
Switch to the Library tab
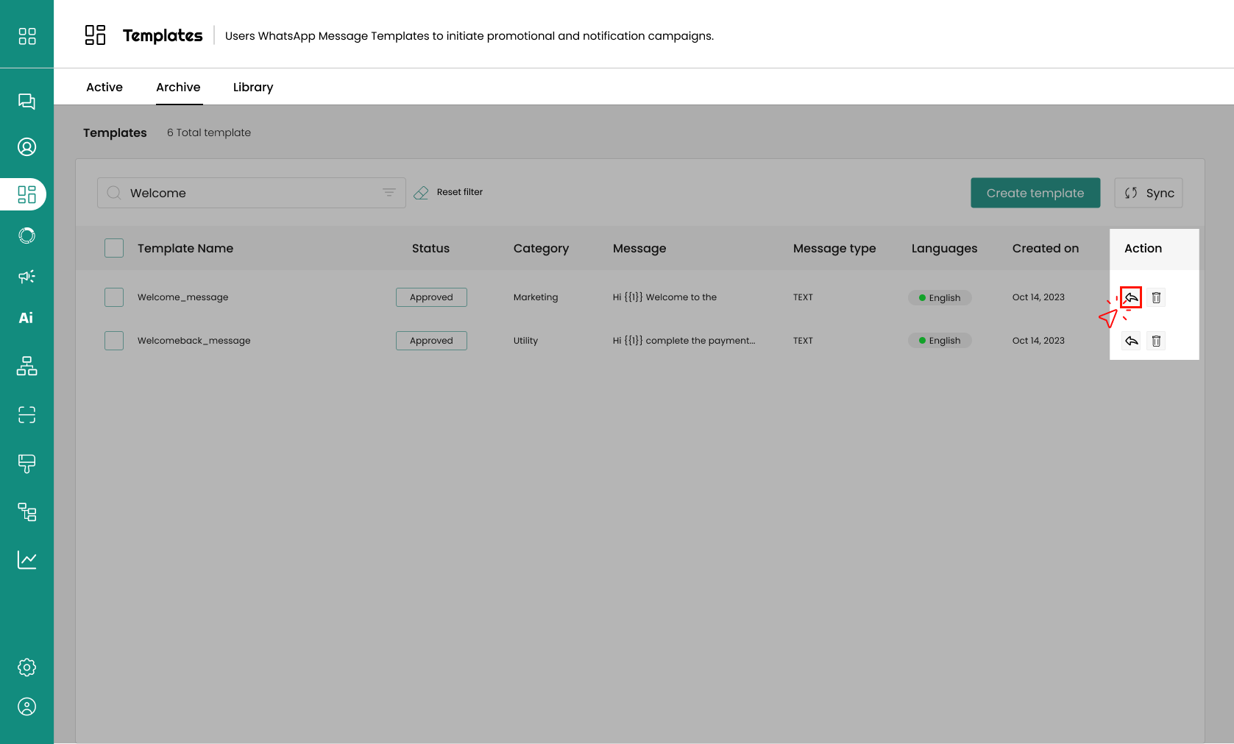coord(252,87)
